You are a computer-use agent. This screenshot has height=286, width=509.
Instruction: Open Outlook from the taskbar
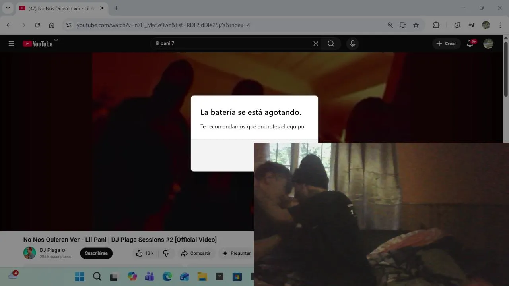pyautogui.click(x=185, y=277)
